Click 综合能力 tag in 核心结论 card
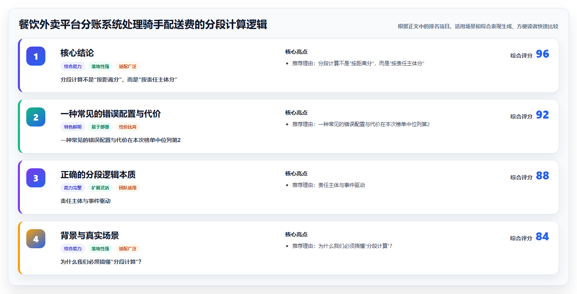Viewport: 577px width, 294px height. (73, 66)
